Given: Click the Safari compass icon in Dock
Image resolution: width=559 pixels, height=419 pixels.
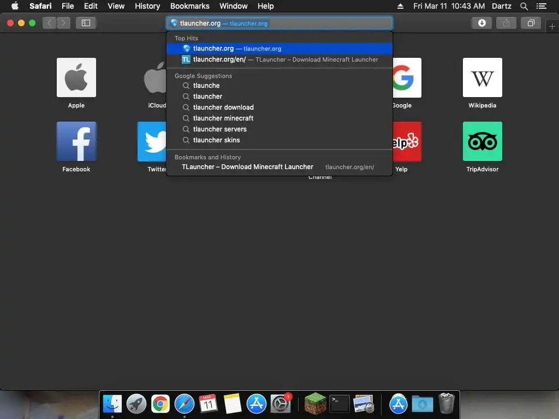Looking at the screenshot, I should (x=185, y=404).
